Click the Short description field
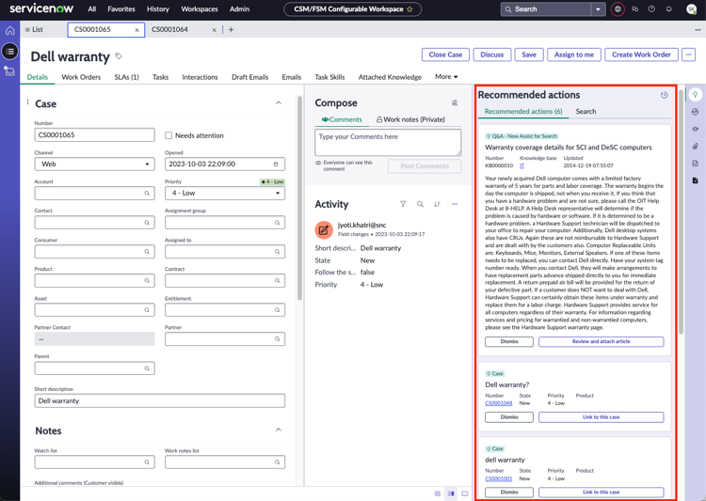This screenshot has height=501, width=706. [160, 400]
